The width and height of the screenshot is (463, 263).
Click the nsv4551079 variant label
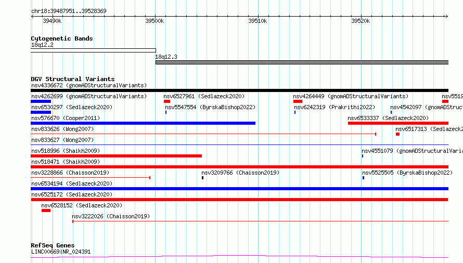[x=412, y=151]
